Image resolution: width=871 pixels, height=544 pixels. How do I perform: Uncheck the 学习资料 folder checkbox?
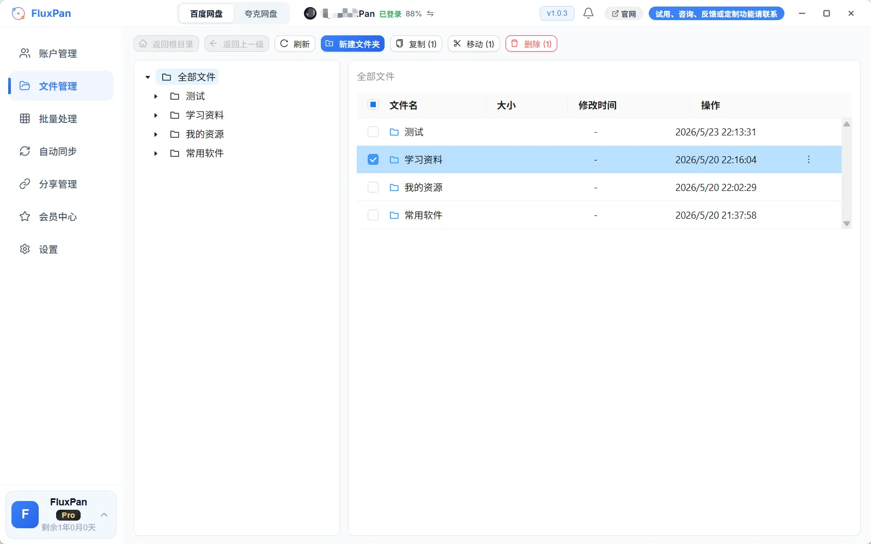[373, 159]
